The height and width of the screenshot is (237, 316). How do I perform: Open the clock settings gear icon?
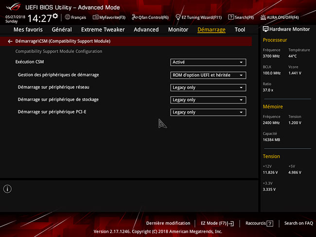pyautogui.click(x=55, y=16)
